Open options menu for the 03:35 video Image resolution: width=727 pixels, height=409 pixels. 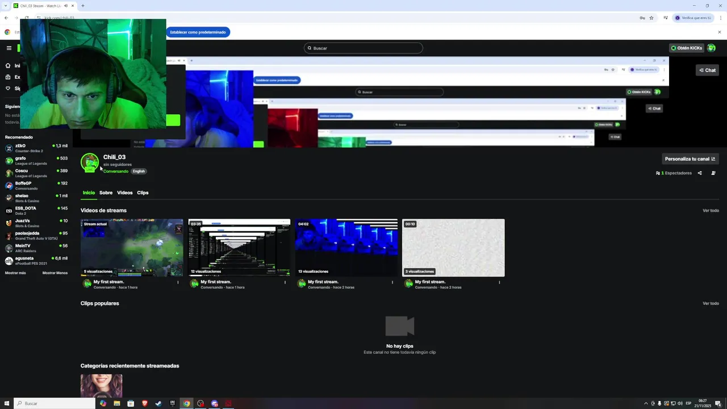tap(285, 282)
